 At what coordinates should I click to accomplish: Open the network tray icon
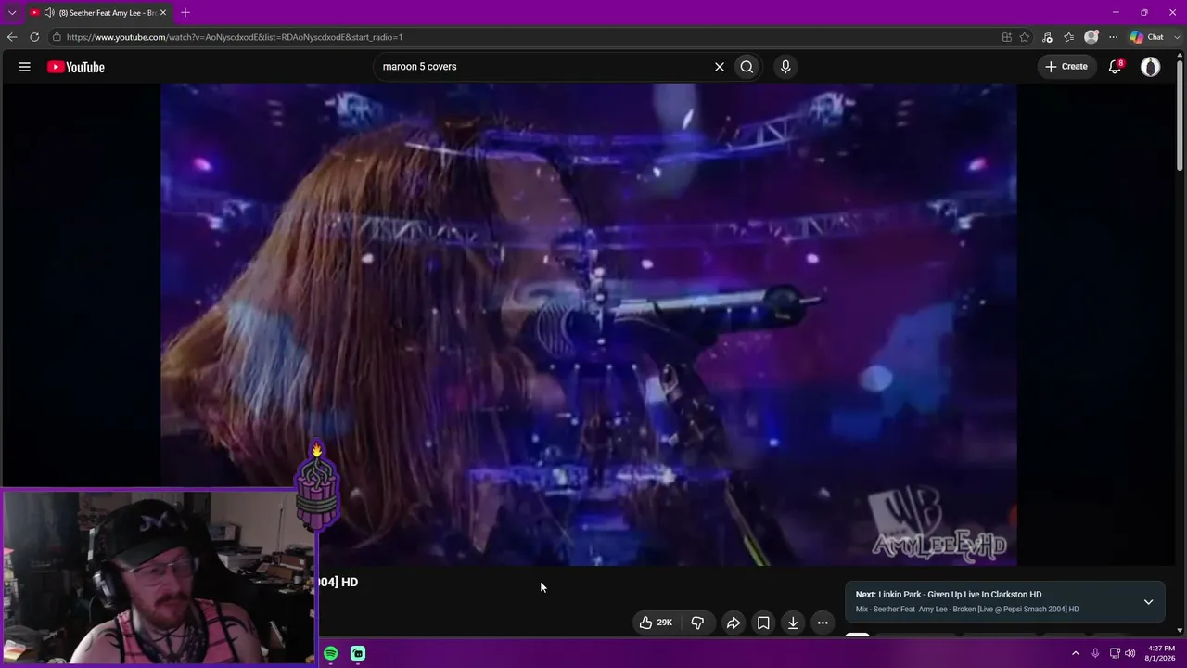1115,653
